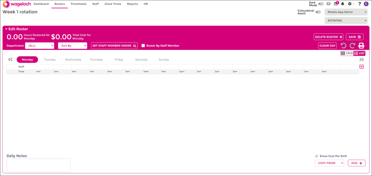Click the redo arrow icon
Screen dimensions: 372x176
(352, 46)
